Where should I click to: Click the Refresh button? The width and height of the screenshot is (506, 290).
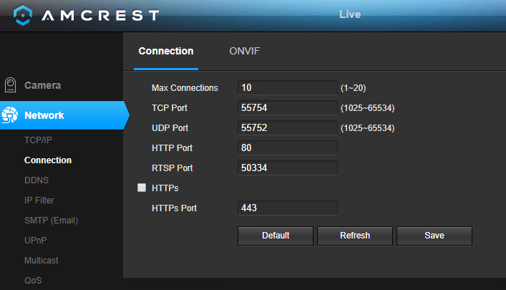pos(355,236)
